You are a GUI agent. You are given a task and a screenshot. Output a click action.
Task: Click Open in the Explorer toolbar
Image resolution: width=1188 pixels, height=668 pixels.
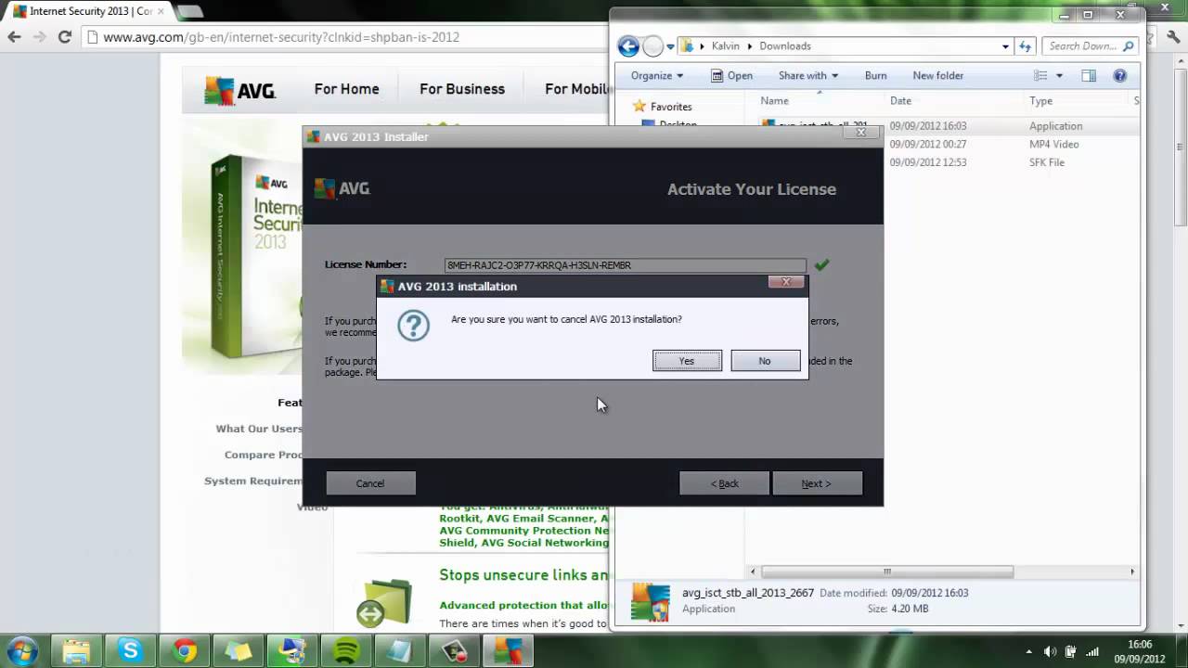731,76
